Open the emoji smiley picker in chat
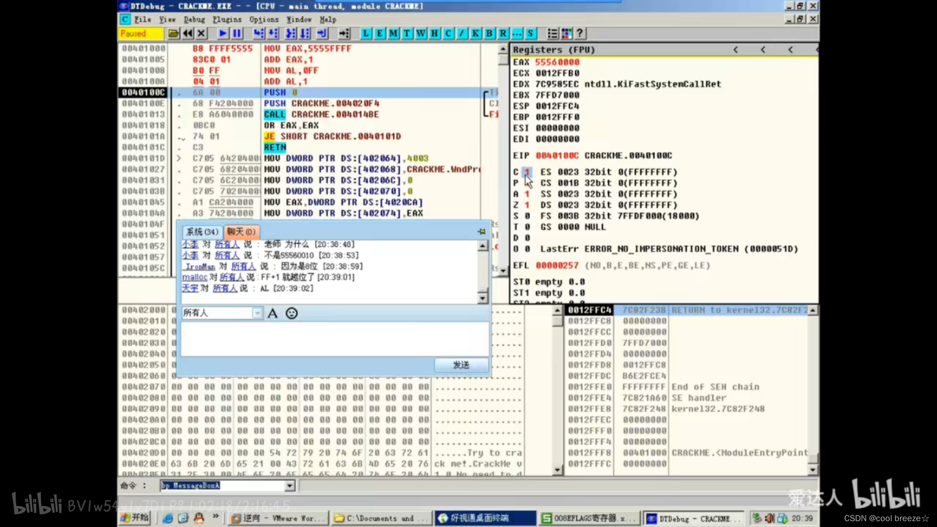This screenshot has width=937, height=527. [x=292, y=313]
